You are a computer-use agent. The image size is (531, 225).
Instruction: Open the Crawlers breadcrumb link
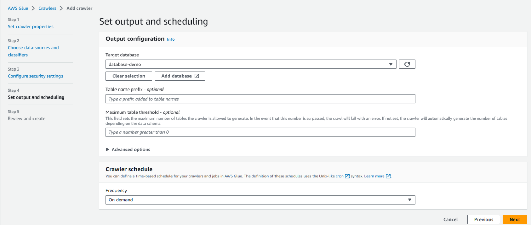tap(47, 8)
